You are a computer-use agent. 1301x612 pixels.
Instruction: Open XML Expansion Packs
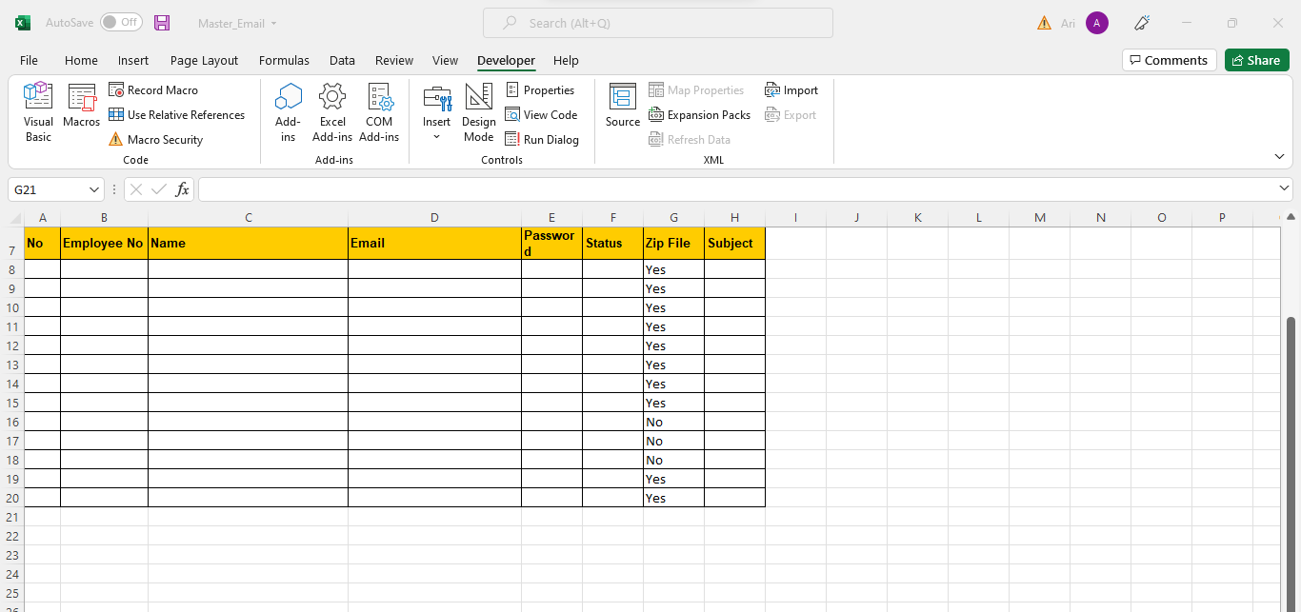click(699, 115)
